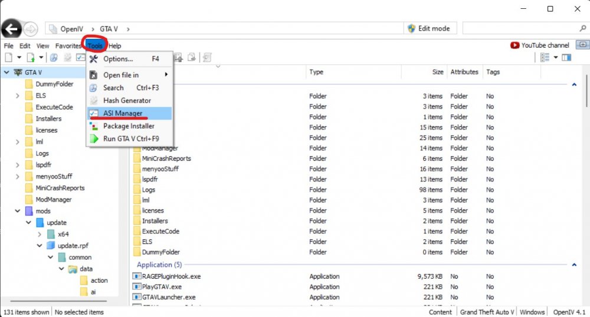
Task: Collapse the mods tree folder
Action: 17,211
